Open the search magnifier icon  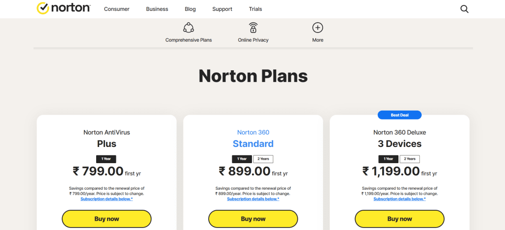464,9
